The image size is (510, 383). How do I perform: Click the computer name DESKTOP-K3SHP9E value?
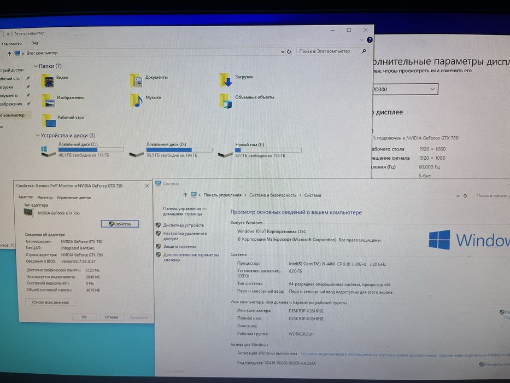(306, 311)
